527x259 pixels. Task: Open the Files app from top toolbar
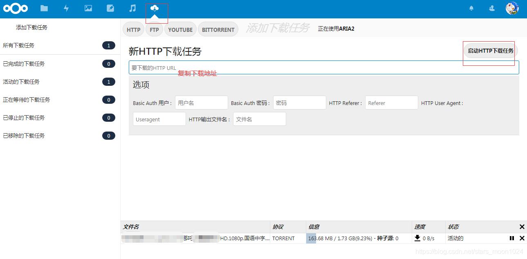(x=44, y=8)
